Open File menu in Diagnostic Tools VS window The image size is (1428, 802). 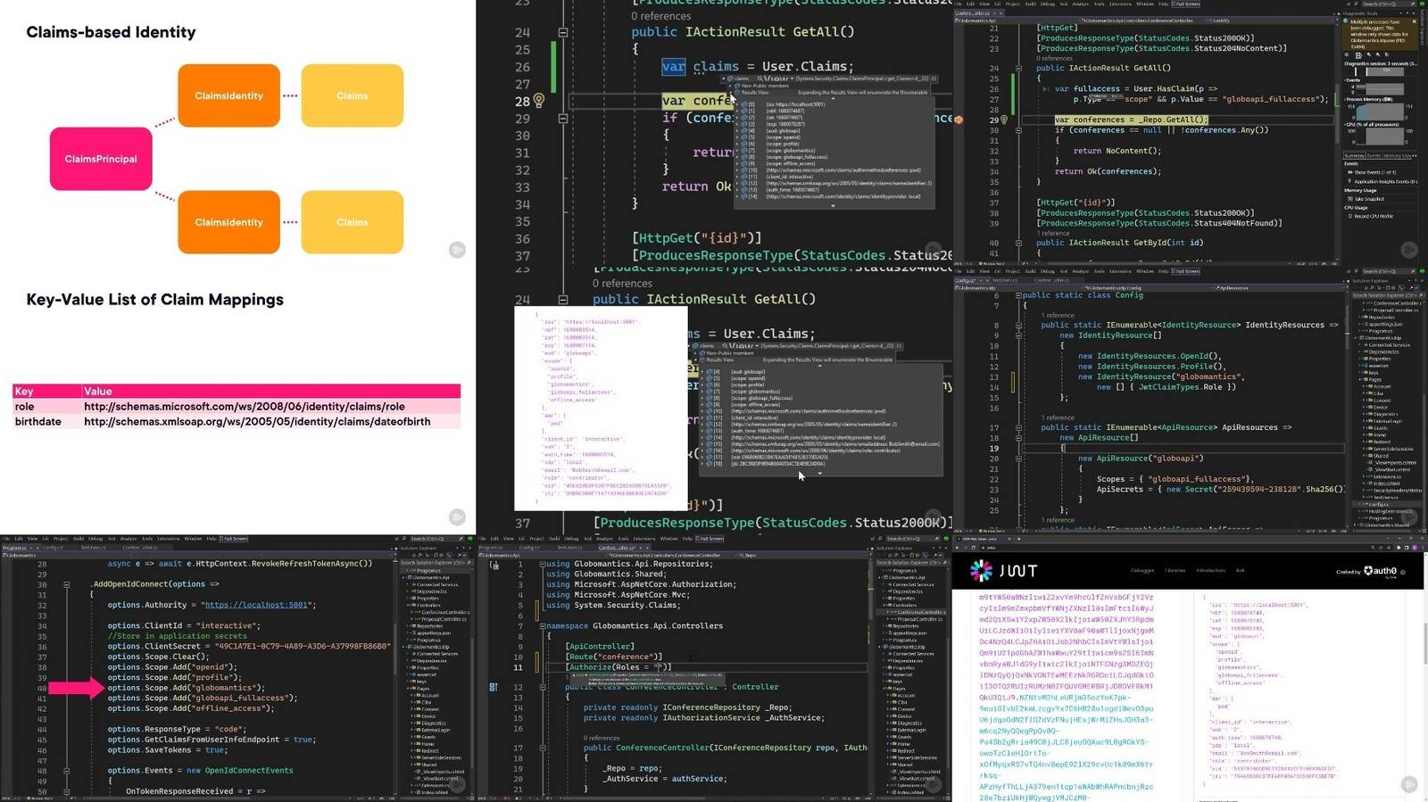[959, 4]
